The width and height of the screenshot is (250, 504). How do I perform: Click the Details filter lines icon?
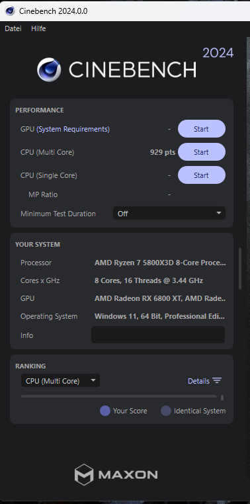tap(217, 381)
